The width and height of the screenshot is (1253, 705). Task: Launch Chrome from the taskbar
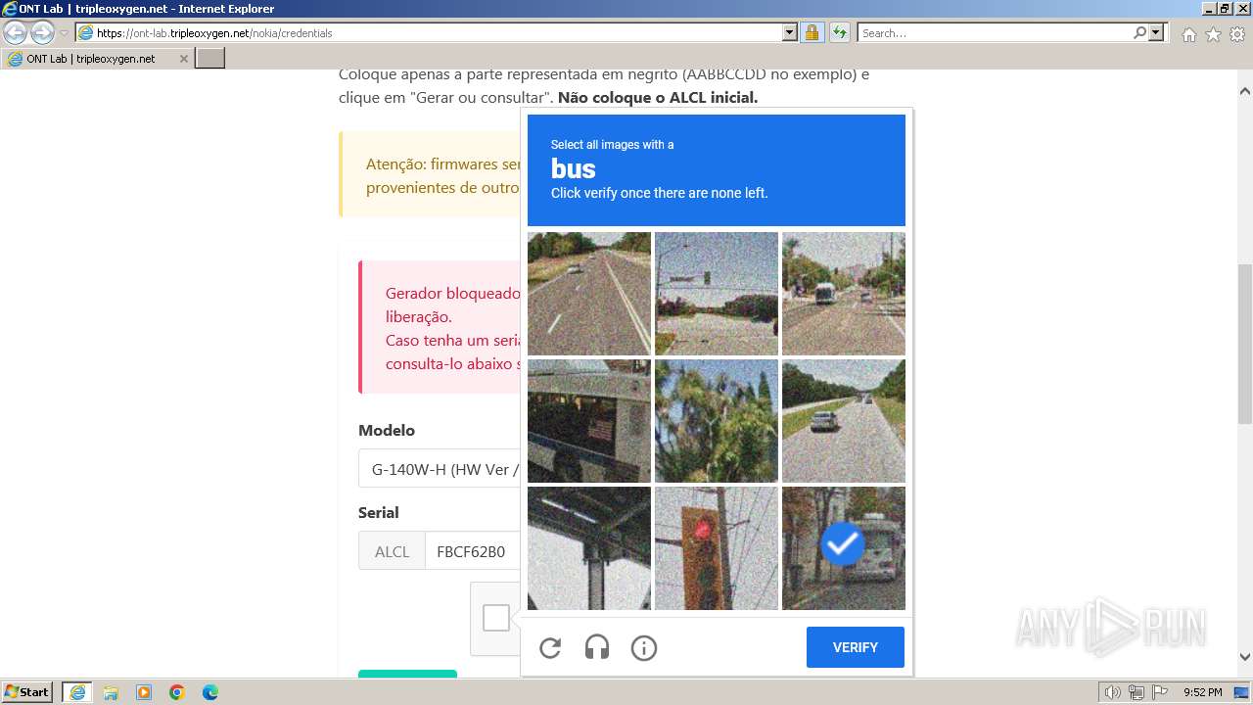click(x=177, y=692)
